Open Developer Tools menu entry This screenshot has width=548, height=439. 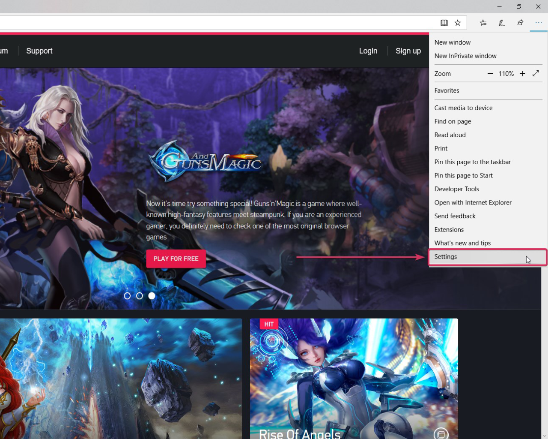point(456,189)
